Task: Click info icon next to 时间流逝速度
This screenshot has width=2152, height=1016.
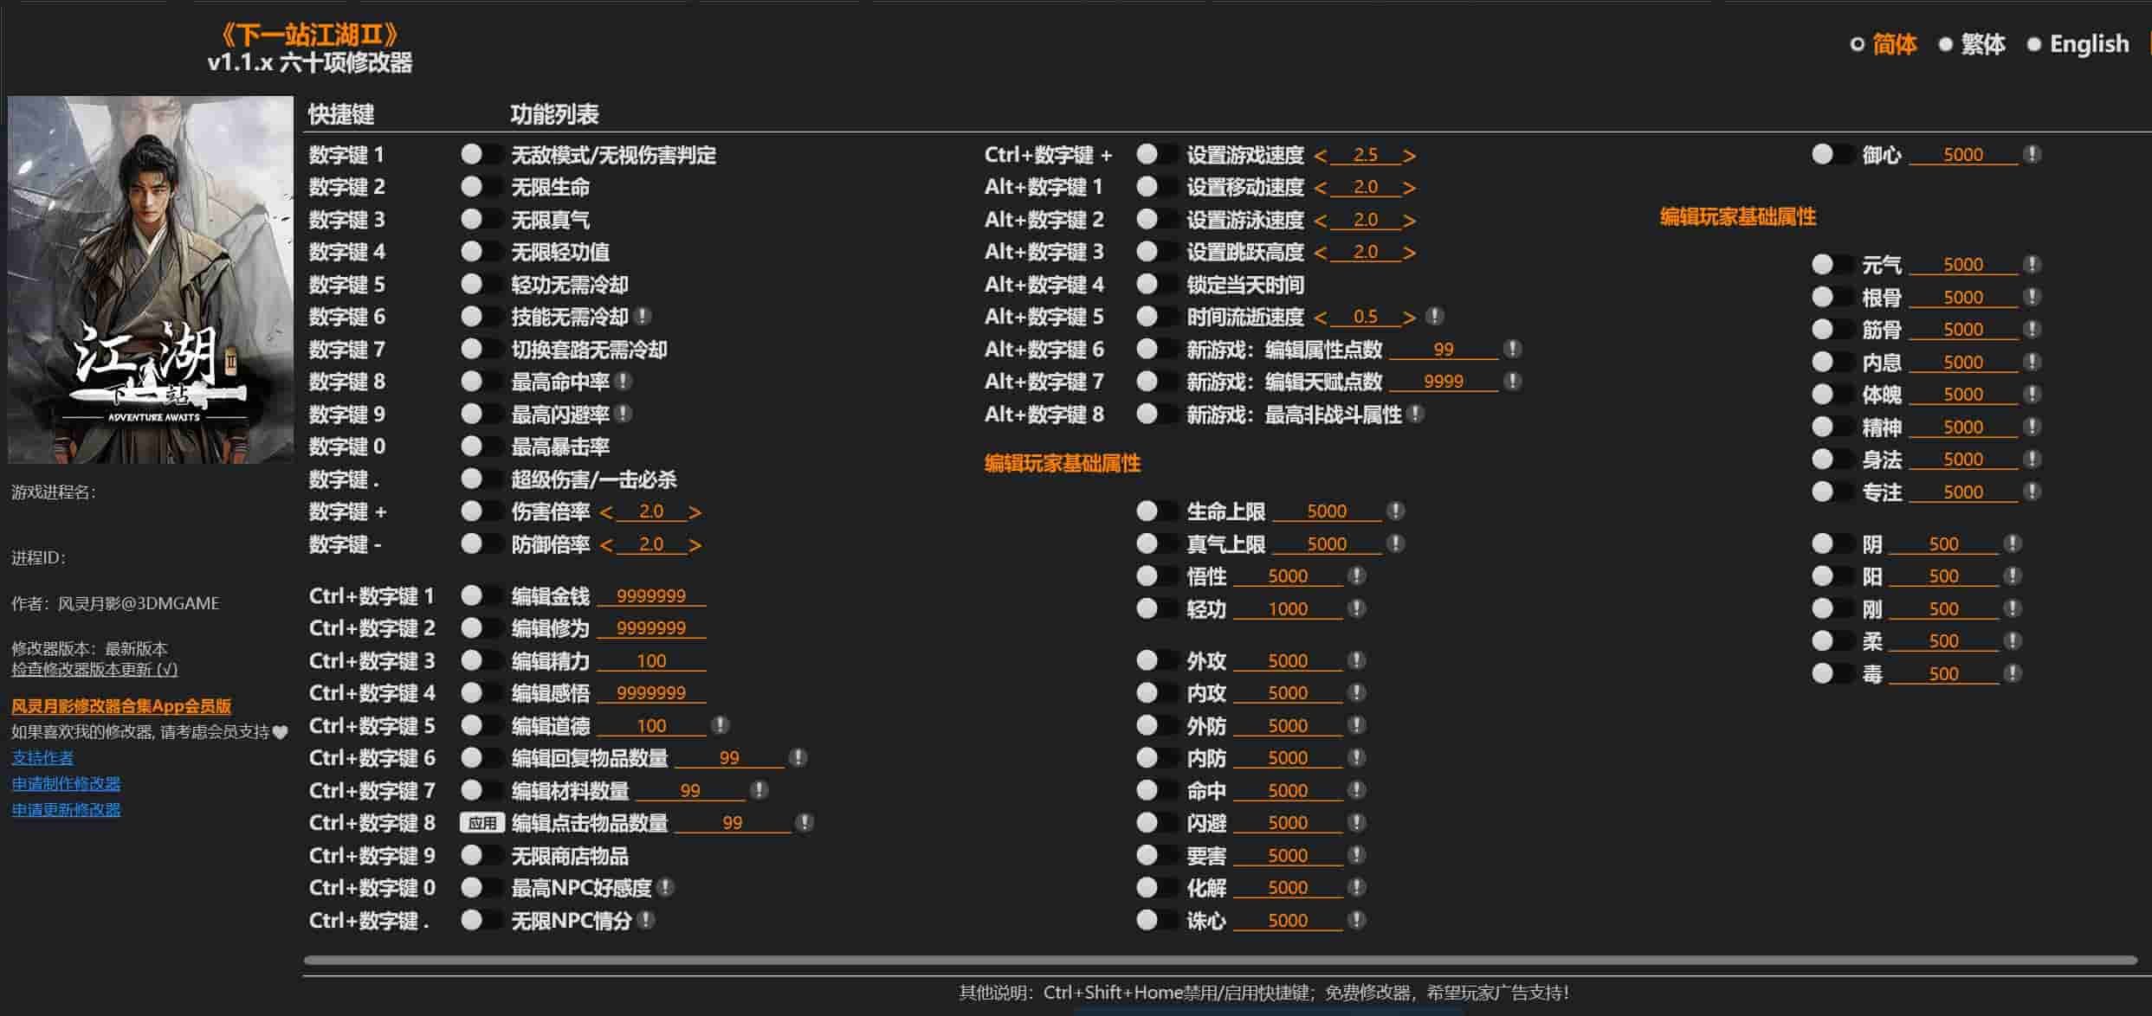Action: click(x=1434, y=317)
